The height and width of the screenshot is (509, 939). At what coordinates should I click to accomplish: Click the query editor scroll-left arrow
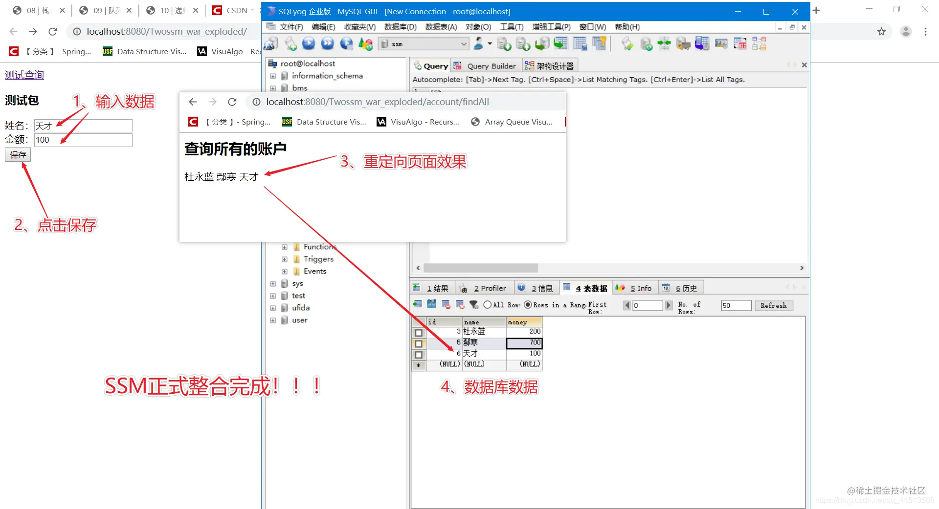(418, 268)
